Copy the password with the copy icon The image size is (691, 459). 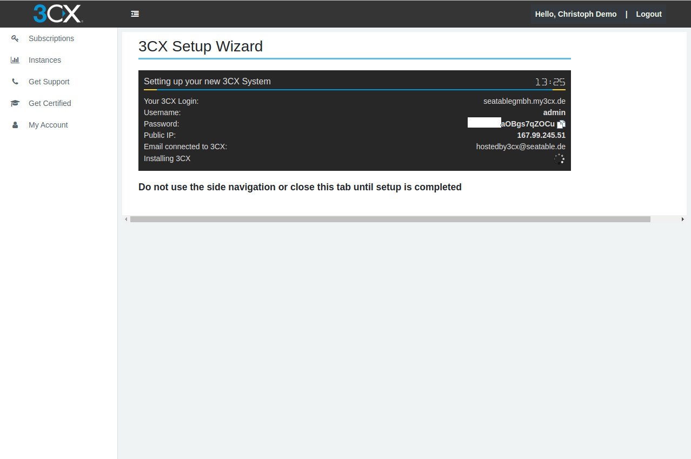click(561, 124)
